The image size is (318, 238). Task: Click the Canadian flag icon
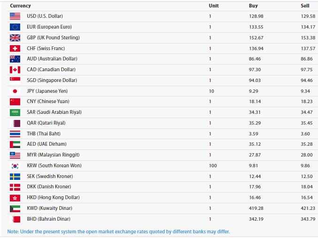click(x=15, y=70)
